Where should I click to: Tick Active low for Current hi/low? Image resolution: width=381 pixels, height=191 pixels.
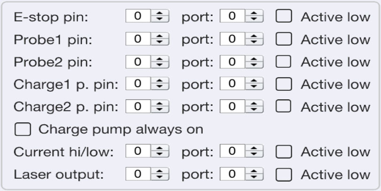(284, 152)
